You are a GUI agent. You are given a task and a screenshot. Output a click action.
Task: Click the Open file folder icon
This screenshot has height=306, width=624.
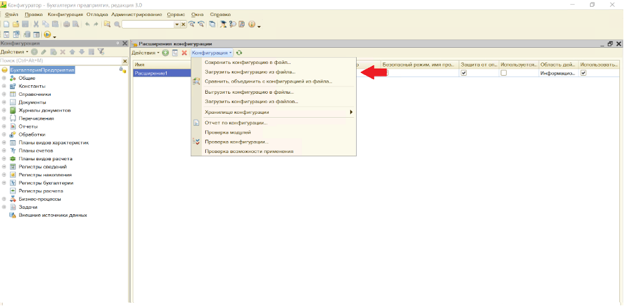click(16, 24)
